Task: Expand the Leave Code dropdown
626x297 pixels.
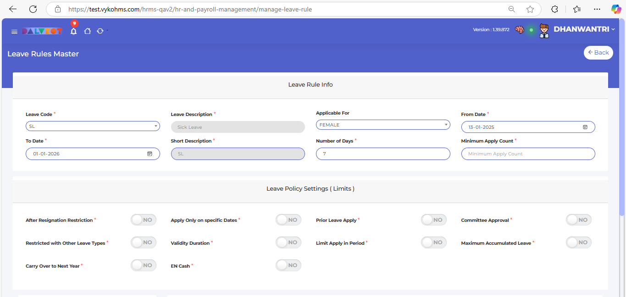Action: click(x=93, y=126)
